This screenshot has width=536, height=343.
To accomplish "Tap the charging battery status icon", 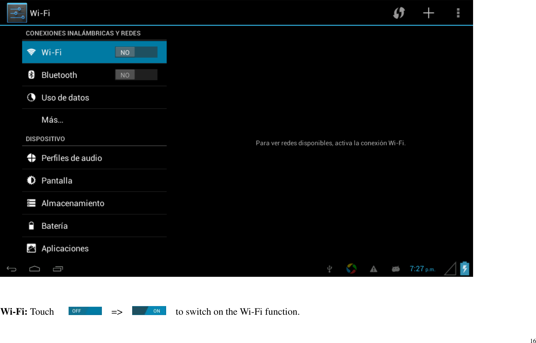I will (465, 268).
